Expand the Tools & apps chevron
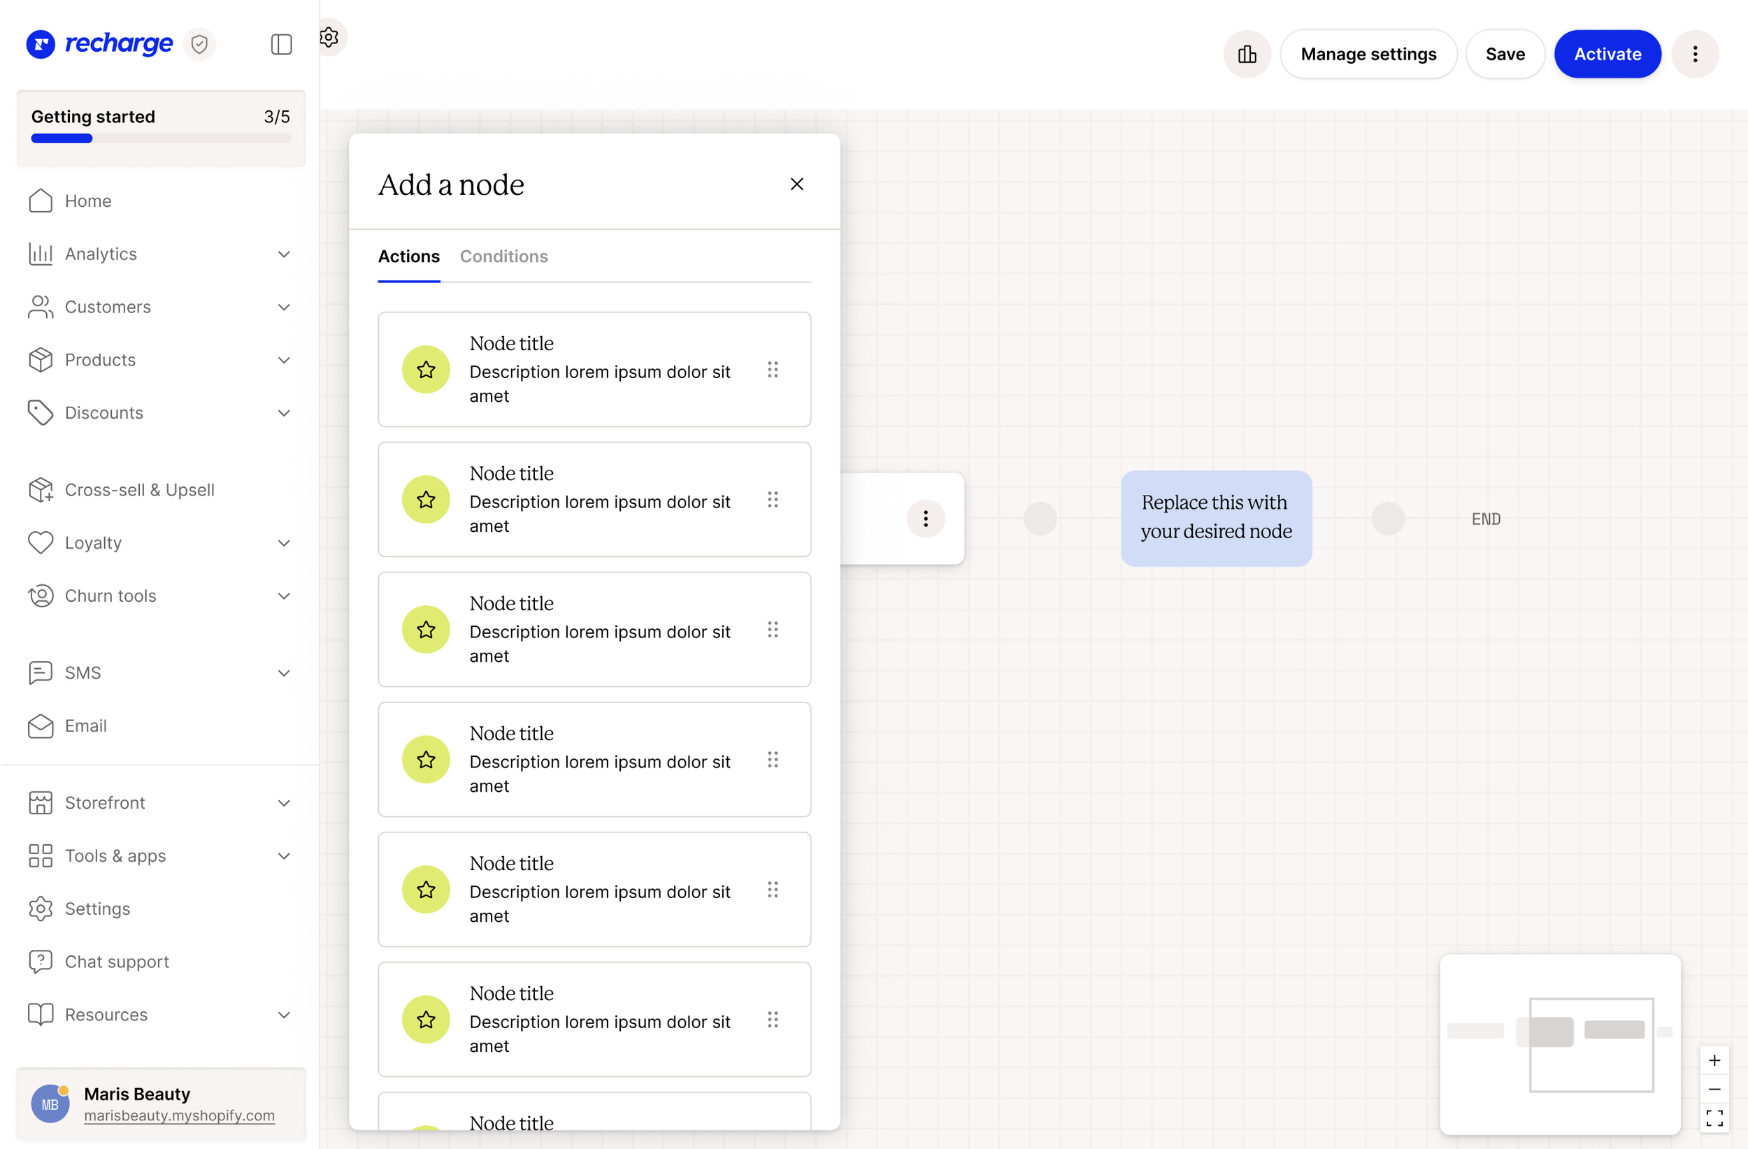 (283, 855)
